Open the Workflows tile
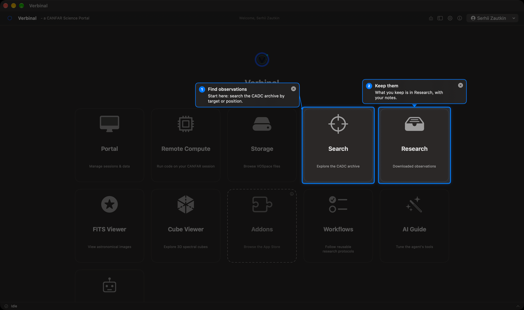 338,226
